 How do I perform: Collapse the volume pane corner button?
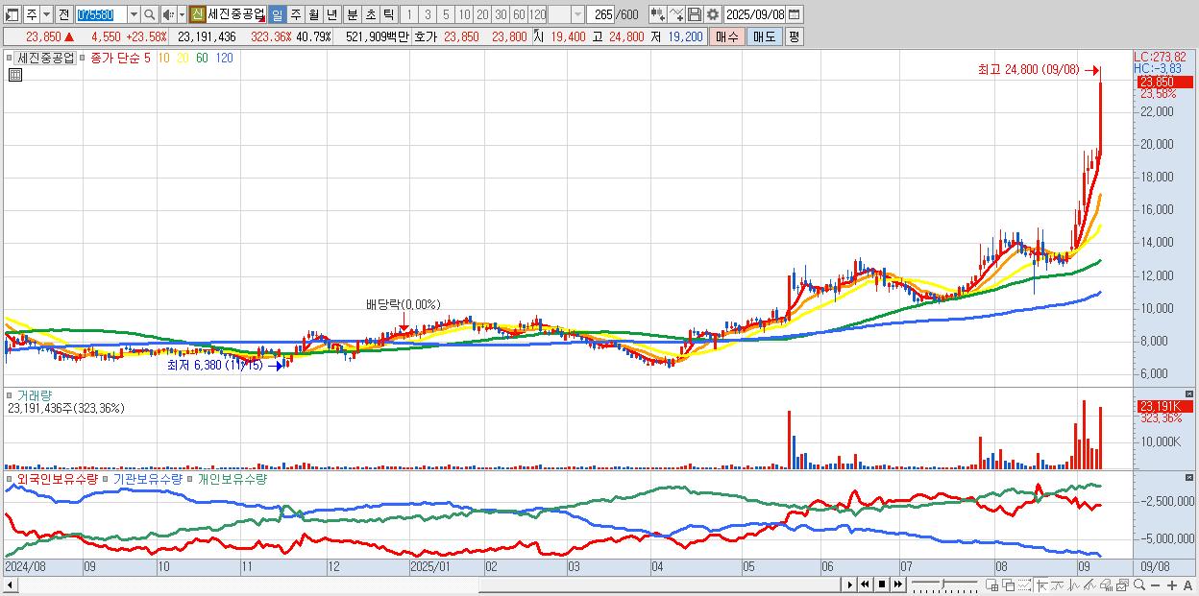1189,394
